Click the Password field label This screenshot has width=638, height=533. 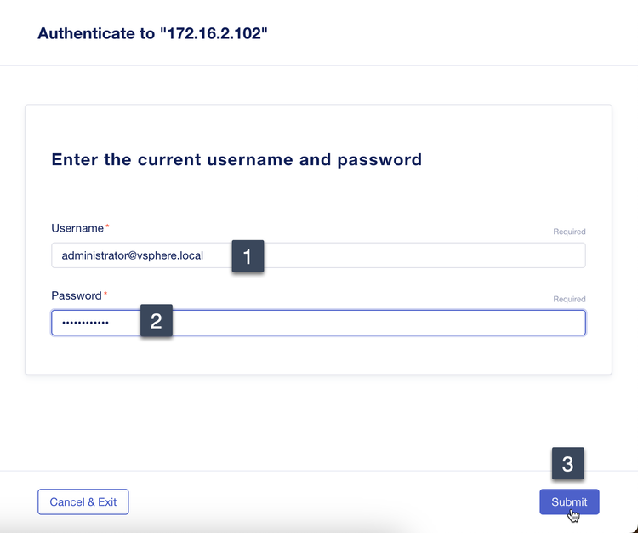coord(76,295)
